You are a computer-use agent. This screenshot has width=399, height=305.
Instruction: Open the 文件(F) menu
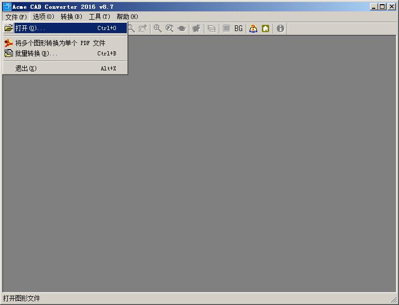16,17
